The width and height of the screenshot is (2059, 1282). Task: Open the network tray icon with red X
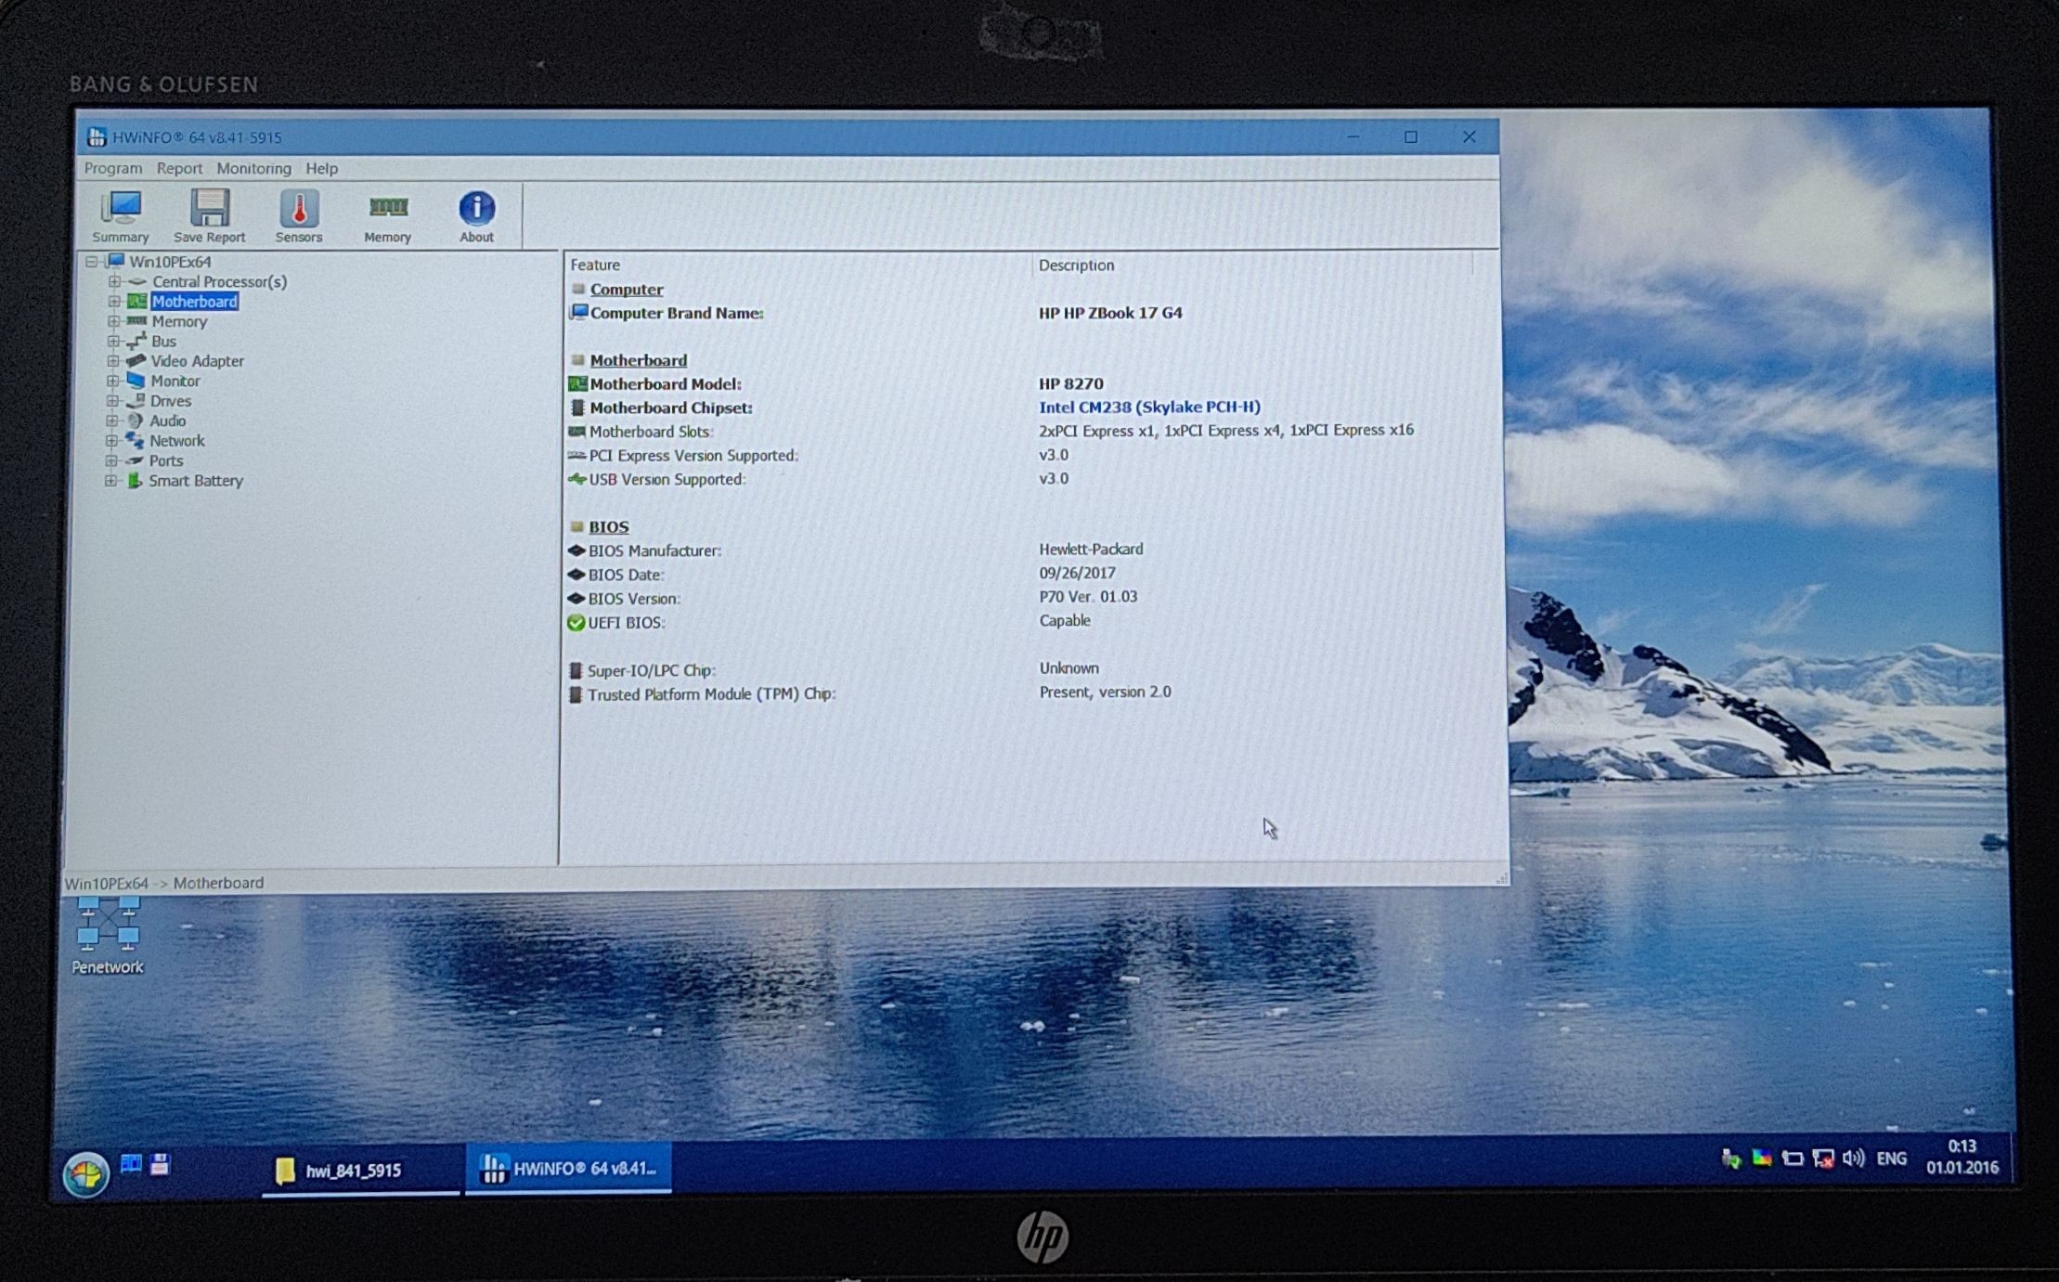tap(1822, 1159)
